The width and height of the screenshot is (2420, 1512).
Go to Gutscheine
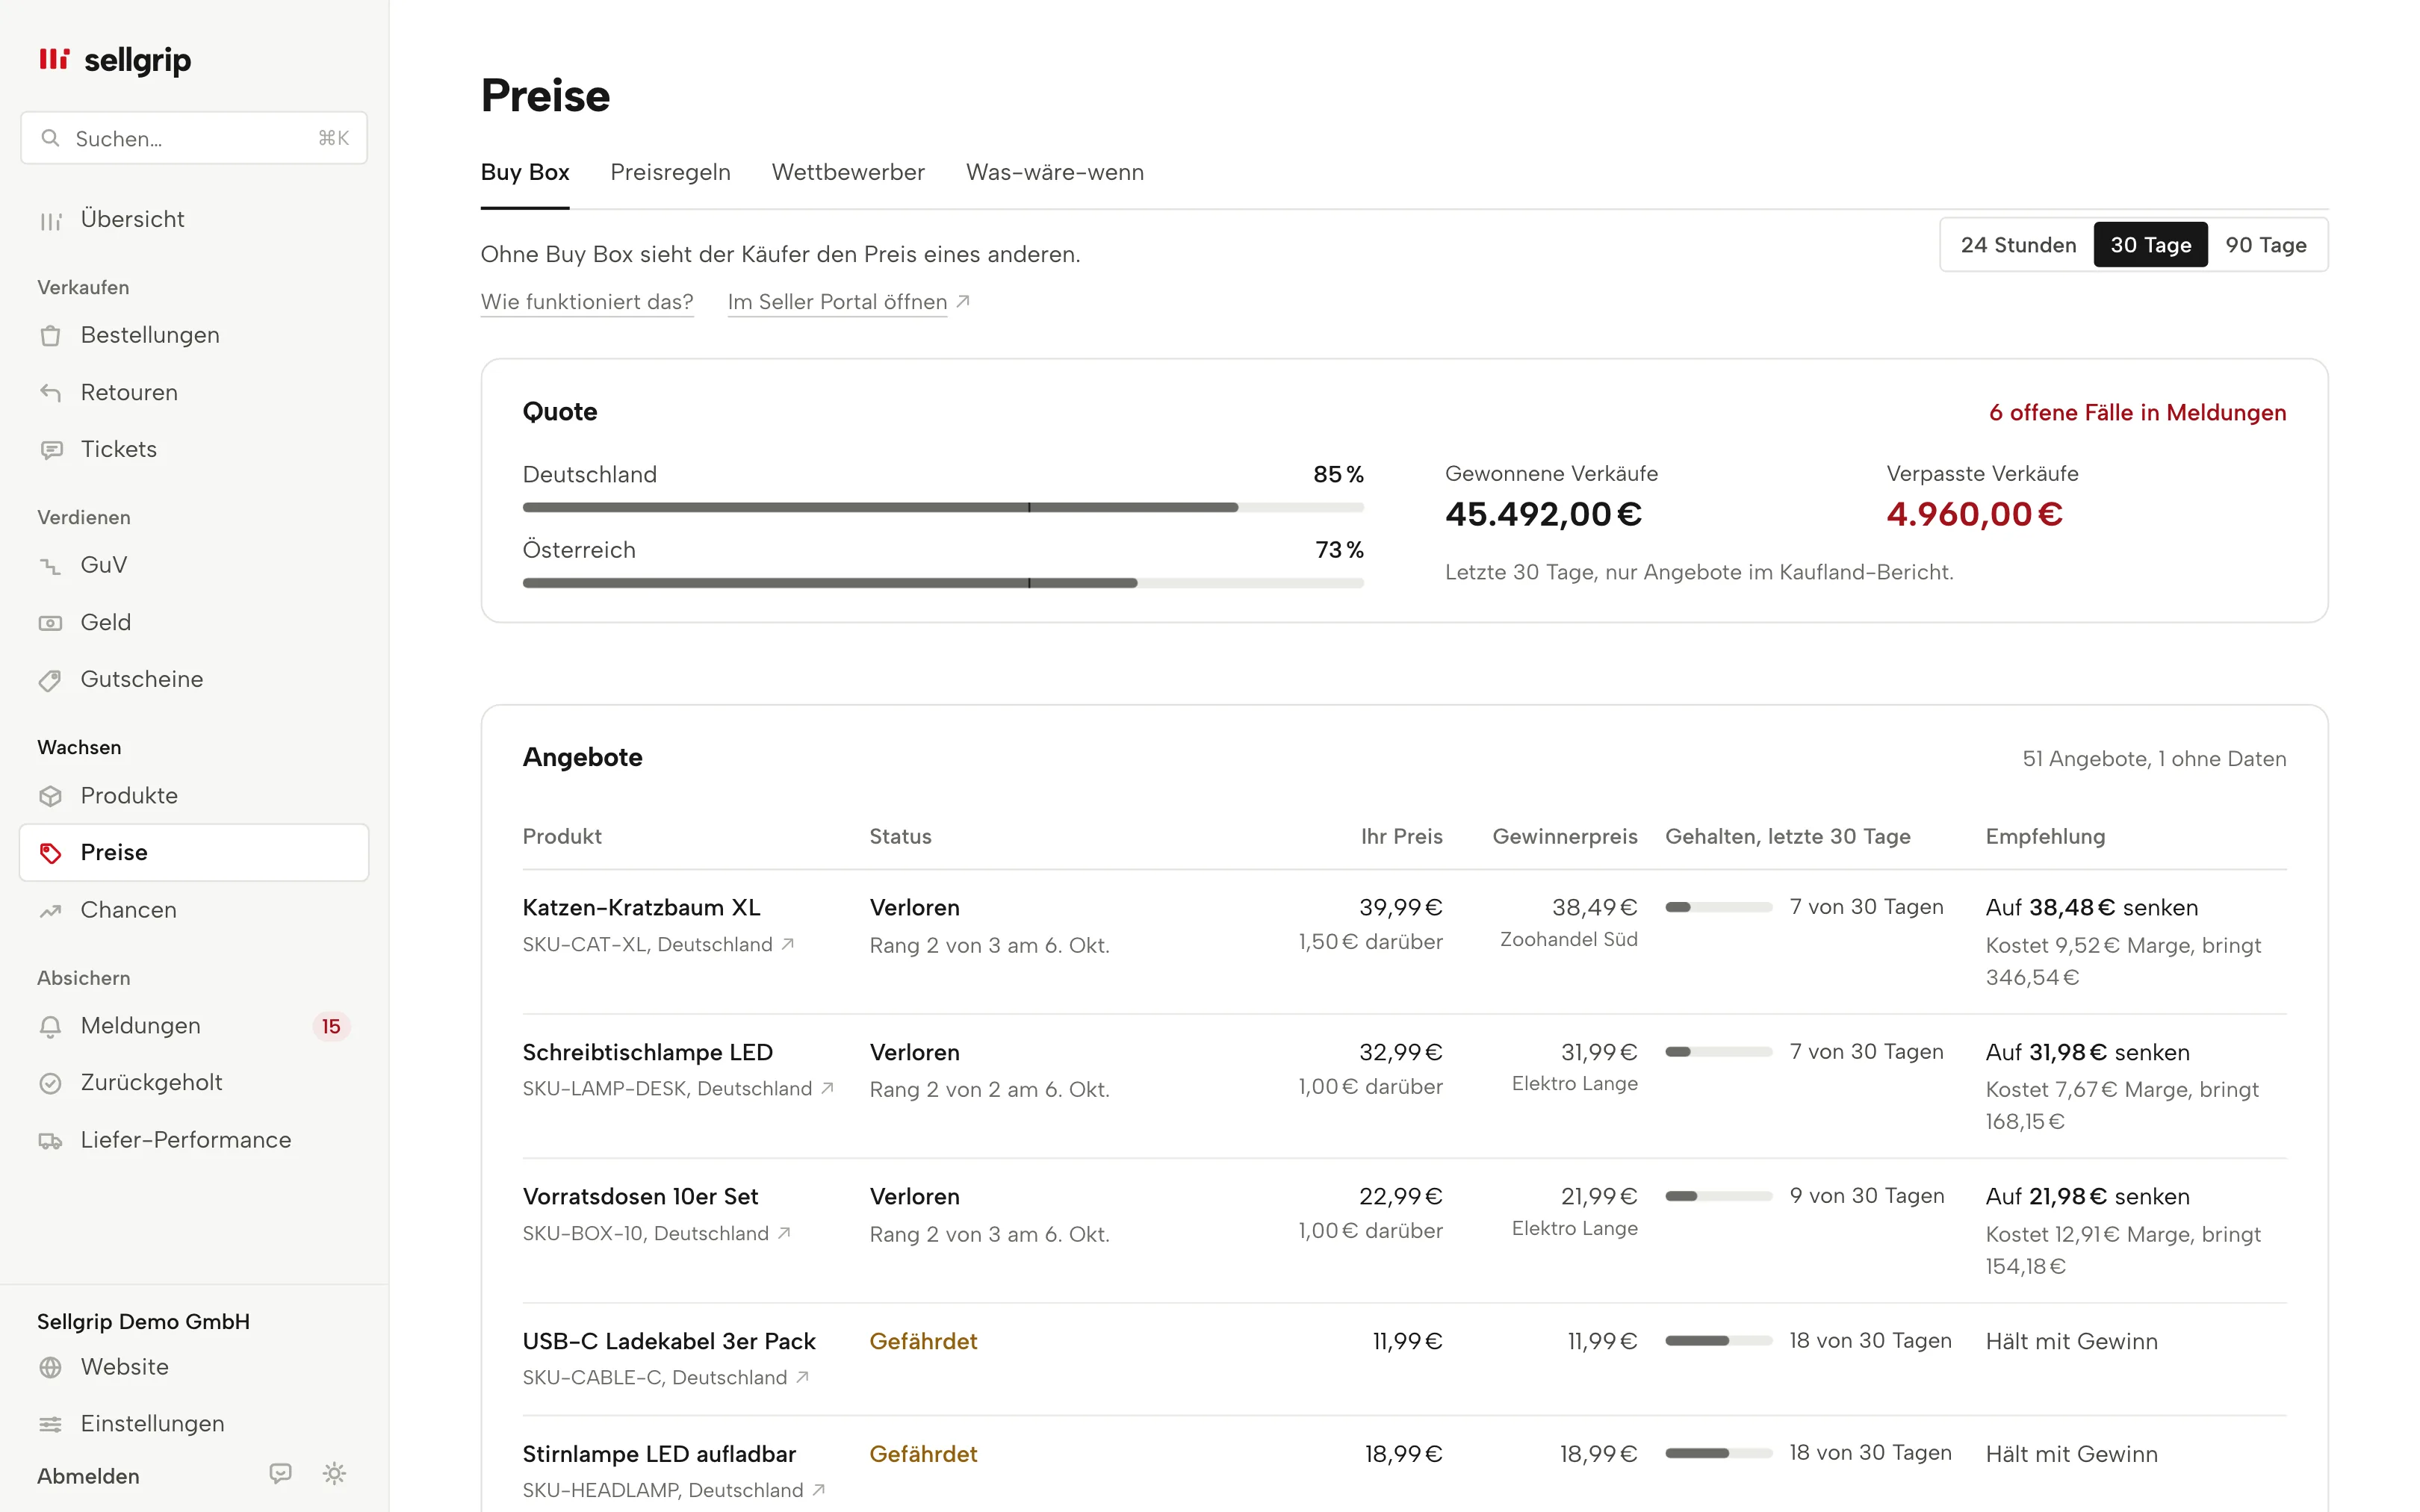[x=194, y=679]
